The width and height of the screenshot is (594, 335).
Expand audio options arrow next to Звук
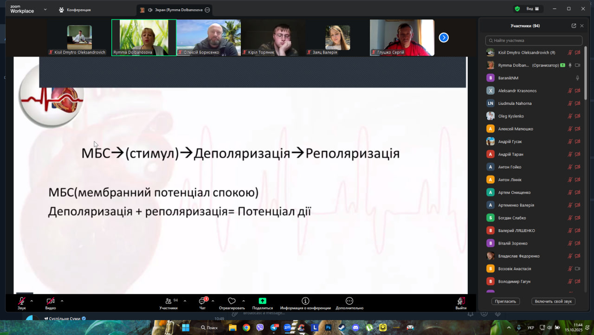(x=32, y=301)
